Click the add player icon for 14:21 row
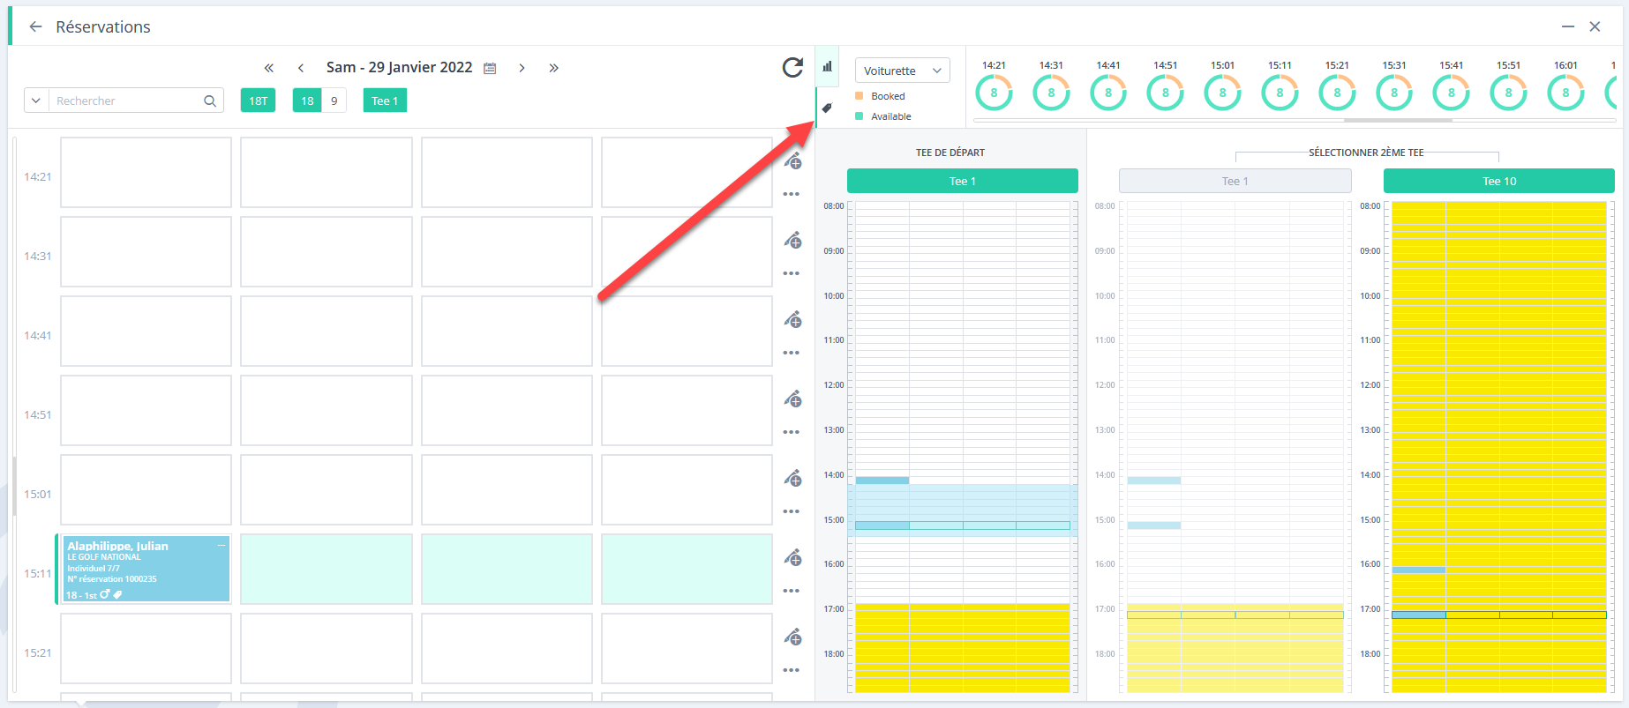The height and width of the screenshot is (708, 1629). tap(792, 160)
